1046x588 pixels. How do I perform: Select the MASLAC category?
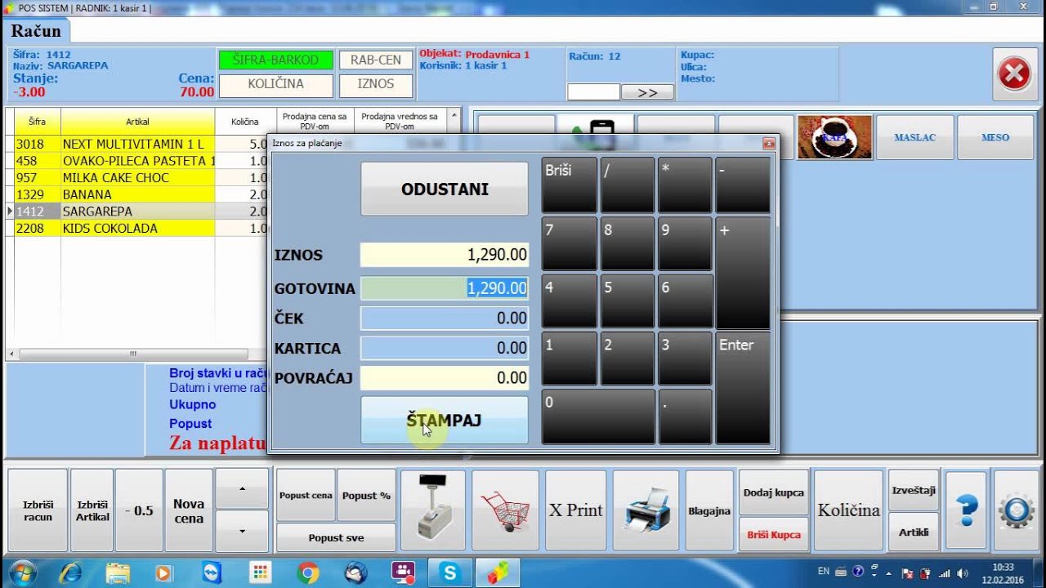914,137
